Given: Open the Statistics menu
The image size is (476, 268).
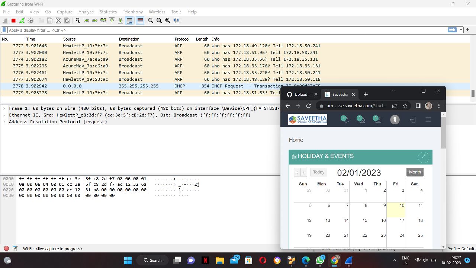Looking at the screenshot, I should pyautogui.click(x=108, y=12).
